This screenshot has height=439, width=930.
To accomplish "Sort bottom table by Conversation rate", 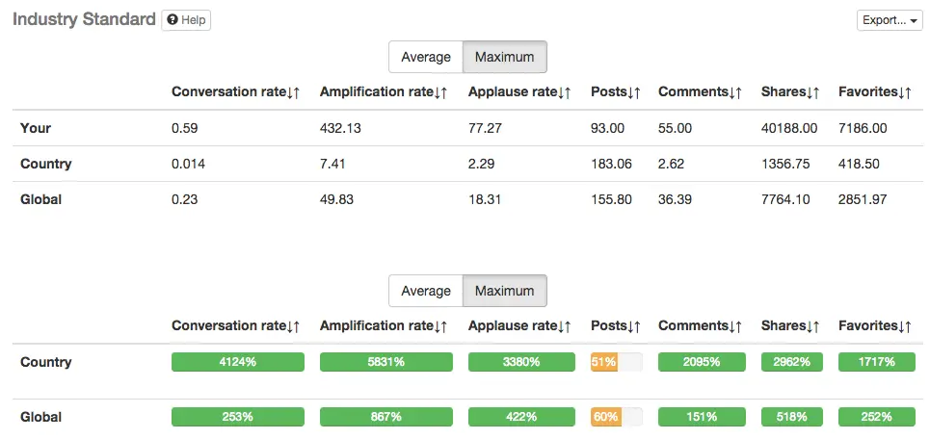I will pyautogui.click(x=235, y=326).
